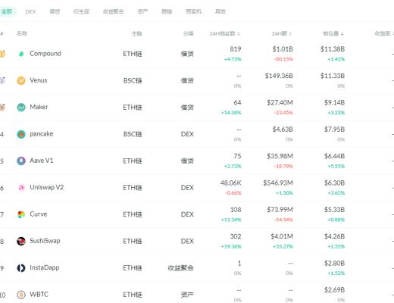The image size is (394, 303).
Task: Switch to the 预言机 category tab
Action: click(193, 11)
